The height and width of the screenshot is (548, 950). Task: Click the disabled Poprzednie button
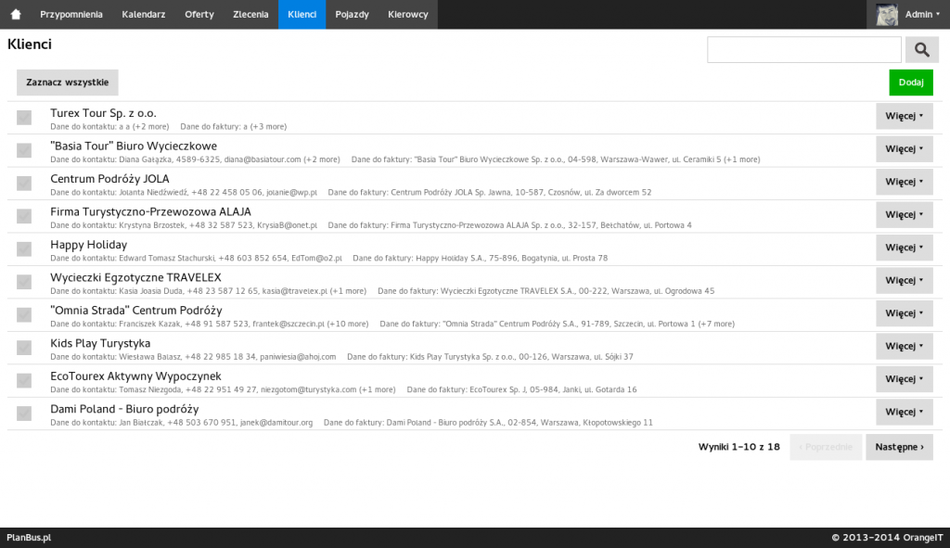(x=826, y=447)
